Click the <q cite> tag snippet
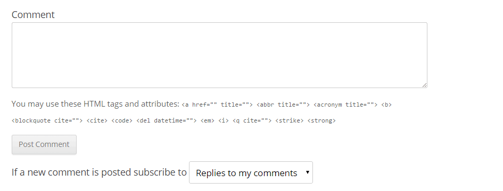Viewport: 503px width, 191px height. [252, 120]
